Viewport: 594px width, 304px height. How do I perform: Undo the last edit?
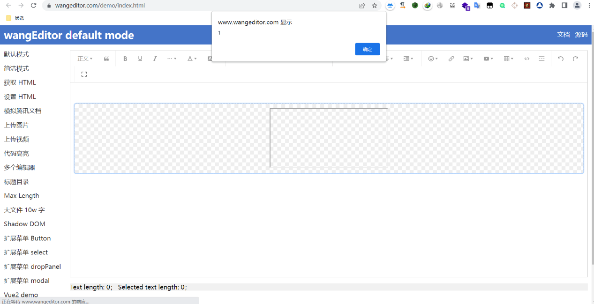[561, 59]
